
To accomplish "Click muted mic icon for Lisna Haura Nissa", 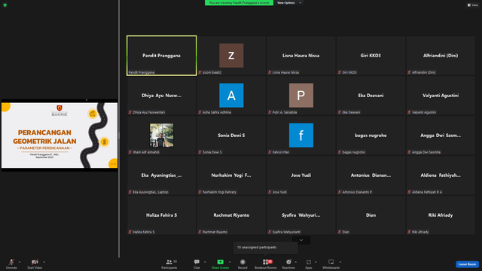I will (x=270, y=72).
